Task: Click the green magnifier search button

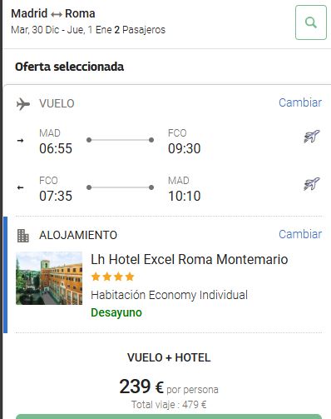Action: tap(311, 22)
